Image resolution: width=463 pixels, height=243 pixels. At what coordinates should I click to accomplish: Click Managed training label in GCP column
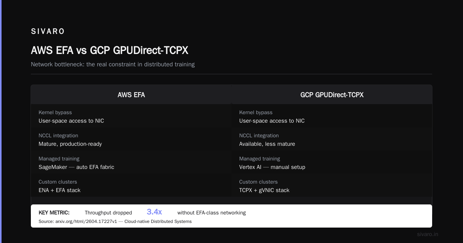click(x=260, y=159)
